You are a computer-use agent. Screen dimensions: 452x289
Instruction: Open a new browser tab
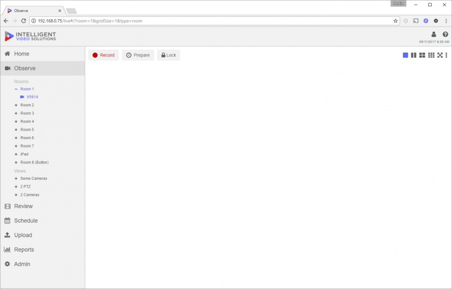(71, 11)
